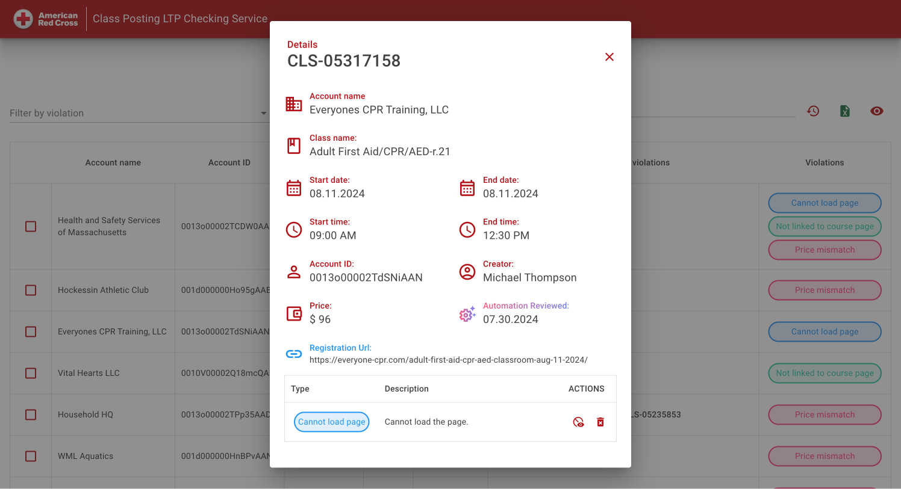Click Price mismatch chip for Household HQ
This screenshot has width=901, height=489.
(825, 414)
